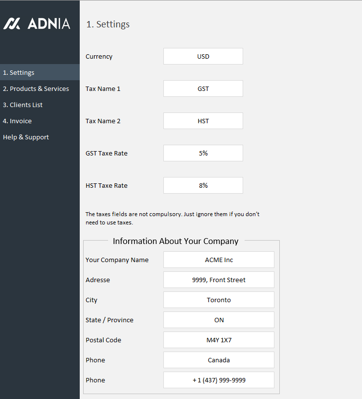This screenshot has height=399, width=362.
Task: Select the HST Taxe Rate 8% field
Action: 203,185
